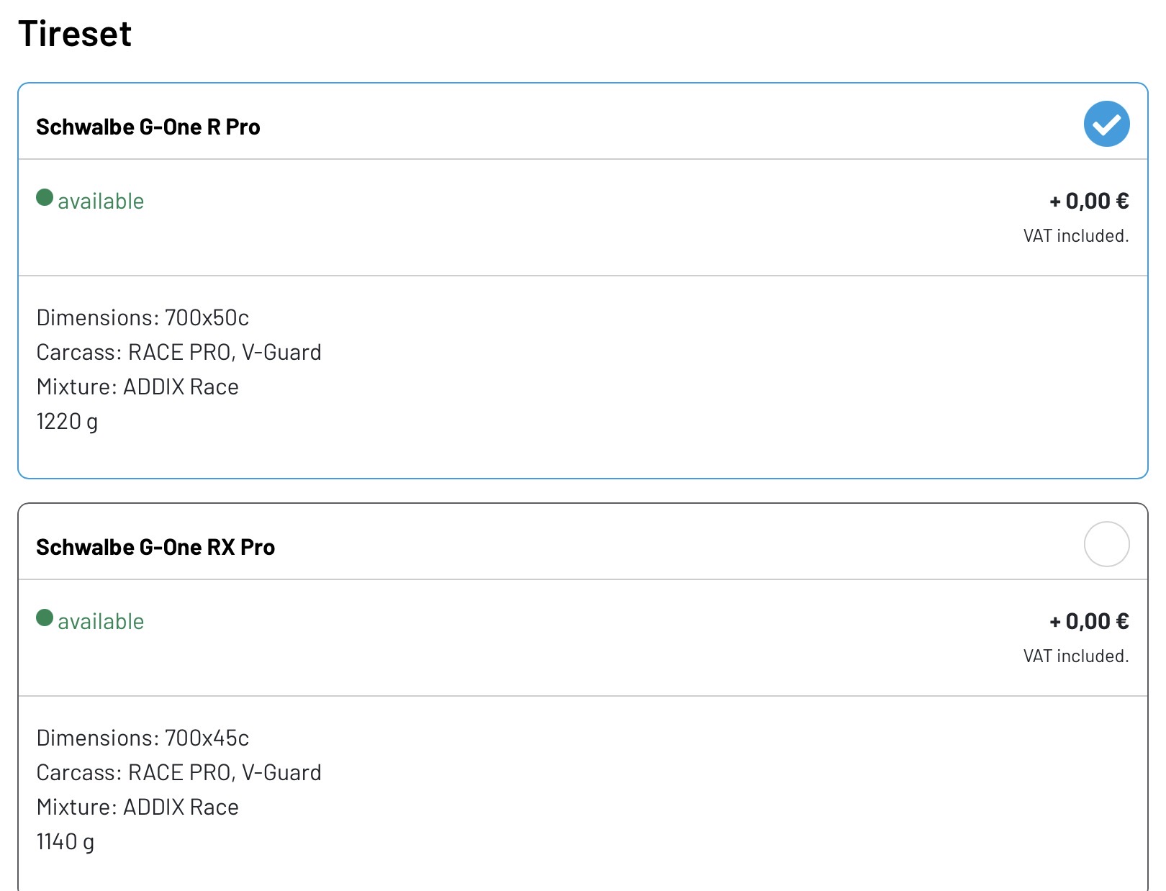Click the Schwalbe G-One R Pro title
Viewport: 1166px width, 891px height.
coord(148,127)
